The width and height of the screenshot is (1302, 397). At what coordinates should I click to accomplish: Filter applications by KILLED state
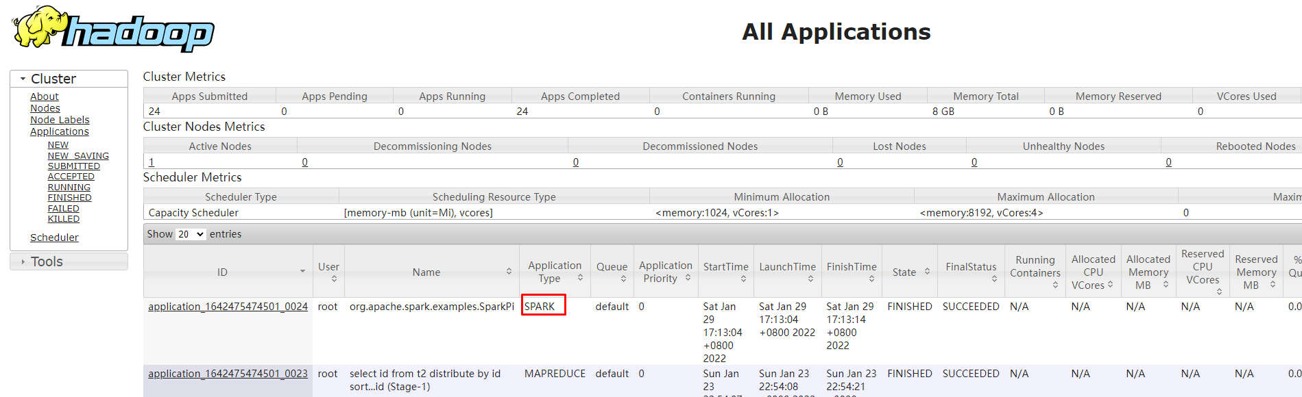[64, 219]
